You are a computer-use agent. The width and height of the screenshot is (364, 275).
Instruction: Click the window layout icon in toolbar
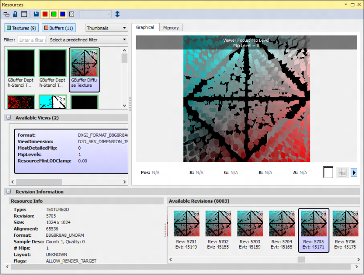[24, 15]
